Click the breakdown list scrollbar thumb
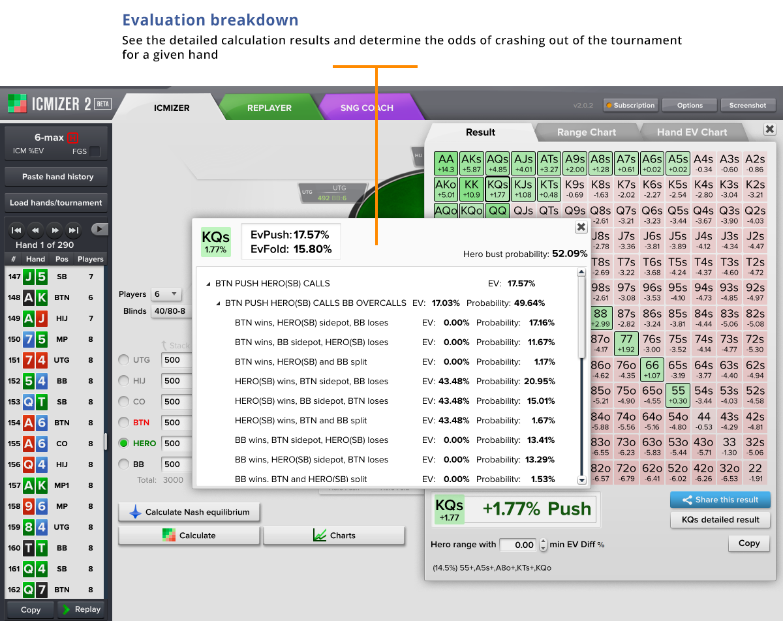783x621 pixels. (582, 318)
